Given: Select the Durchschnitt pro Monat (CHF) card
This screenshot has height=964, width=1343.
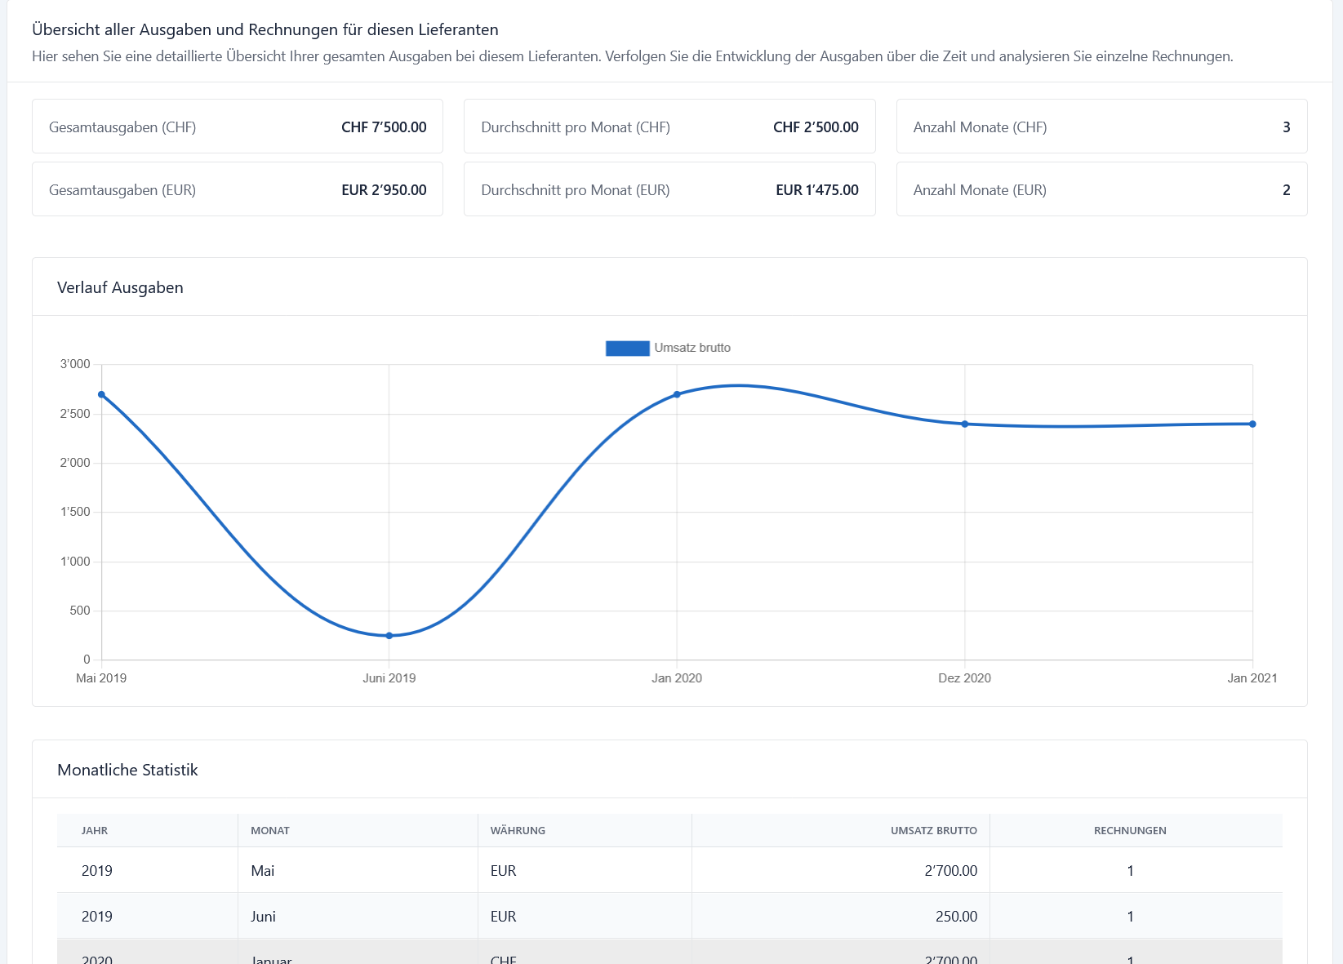Looking at the screenshot, I should [669, 127].
